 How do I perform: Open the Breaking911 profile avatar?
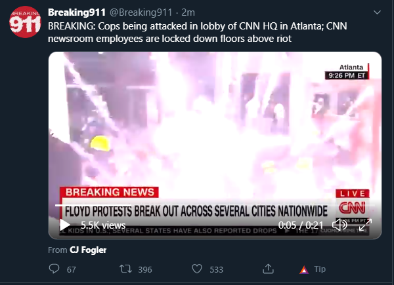coord(25,22)
